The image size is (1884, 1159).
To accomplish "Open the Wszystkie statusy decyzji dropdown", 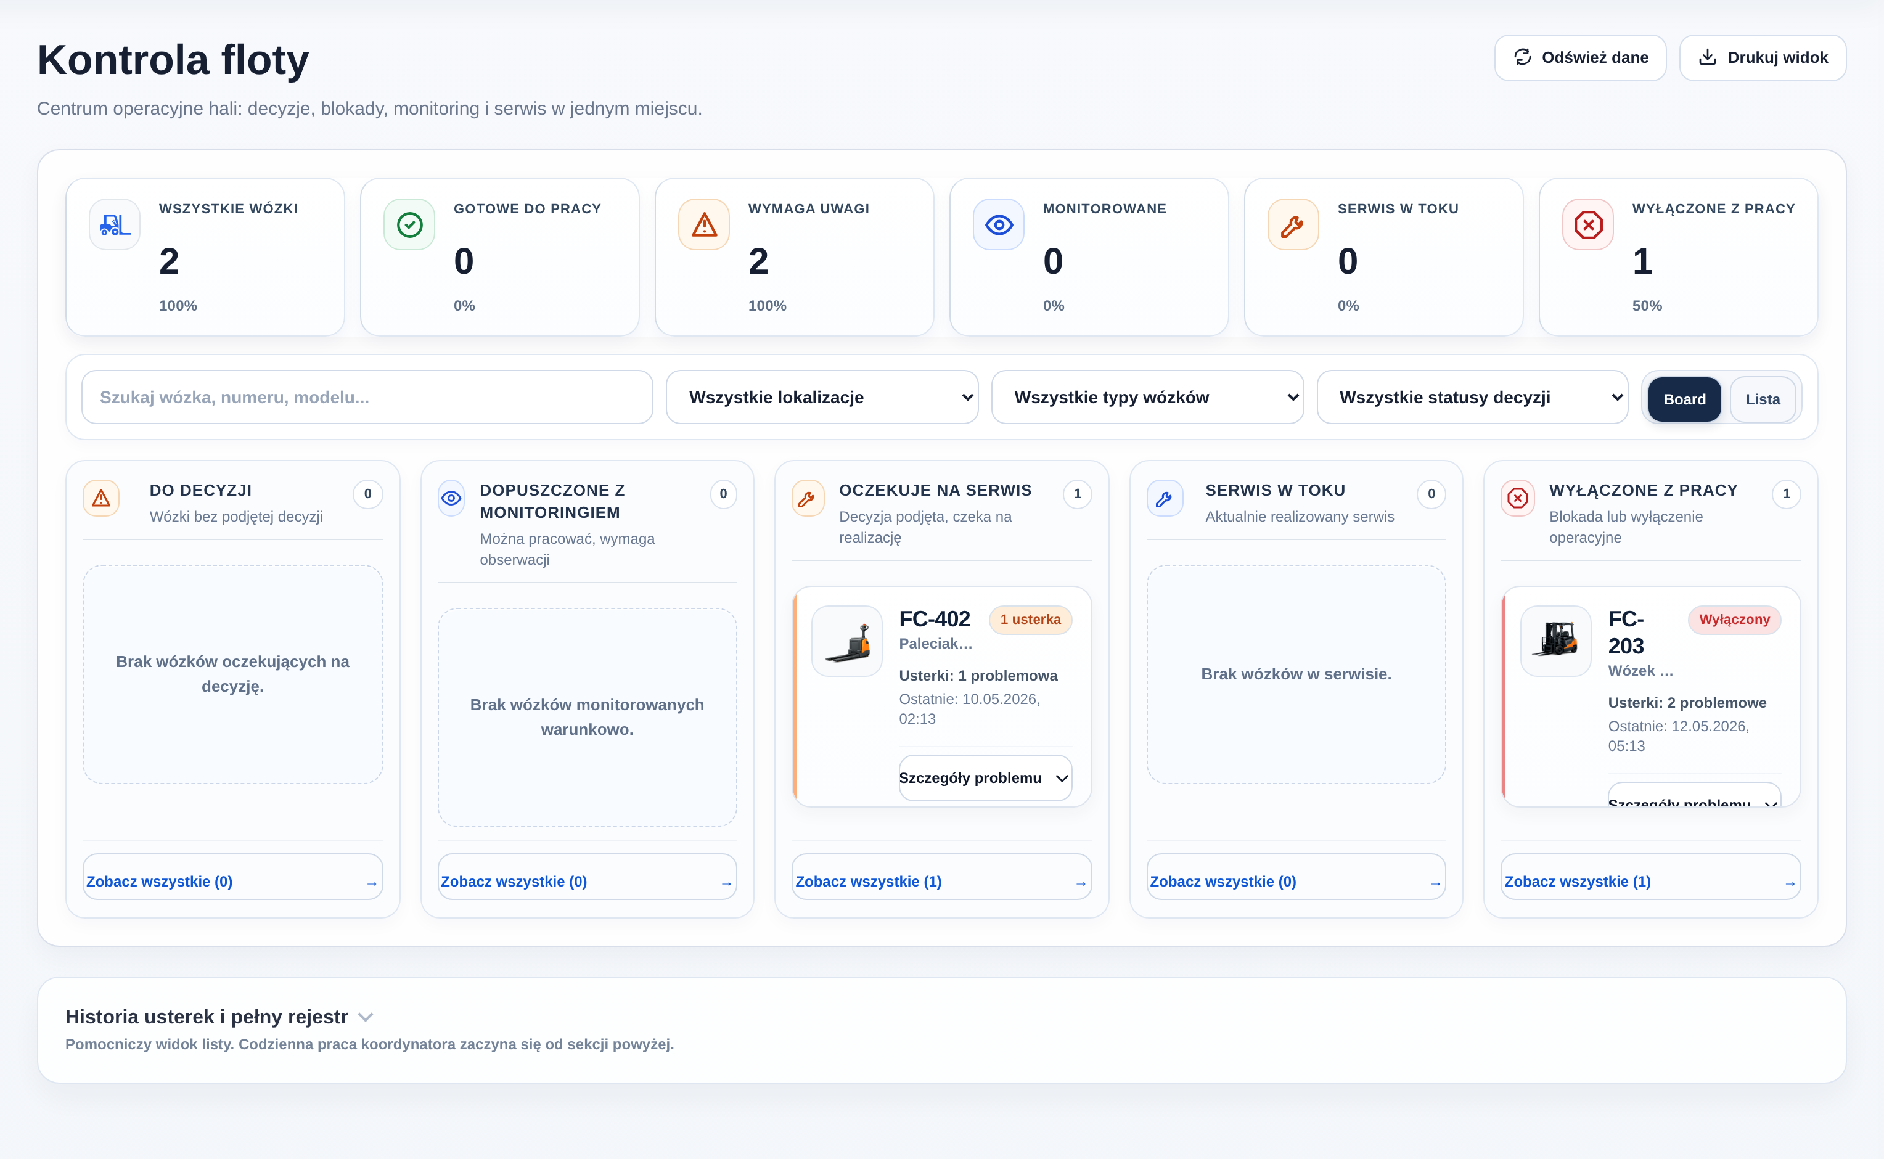I will point(1472,397).
